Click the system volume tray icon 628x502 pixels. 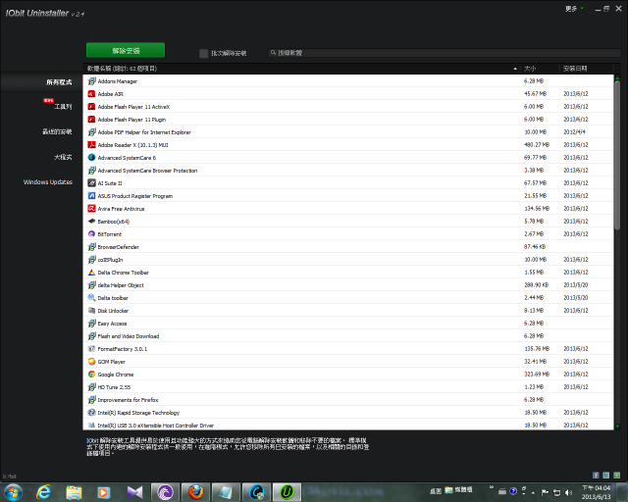point(568,493)
